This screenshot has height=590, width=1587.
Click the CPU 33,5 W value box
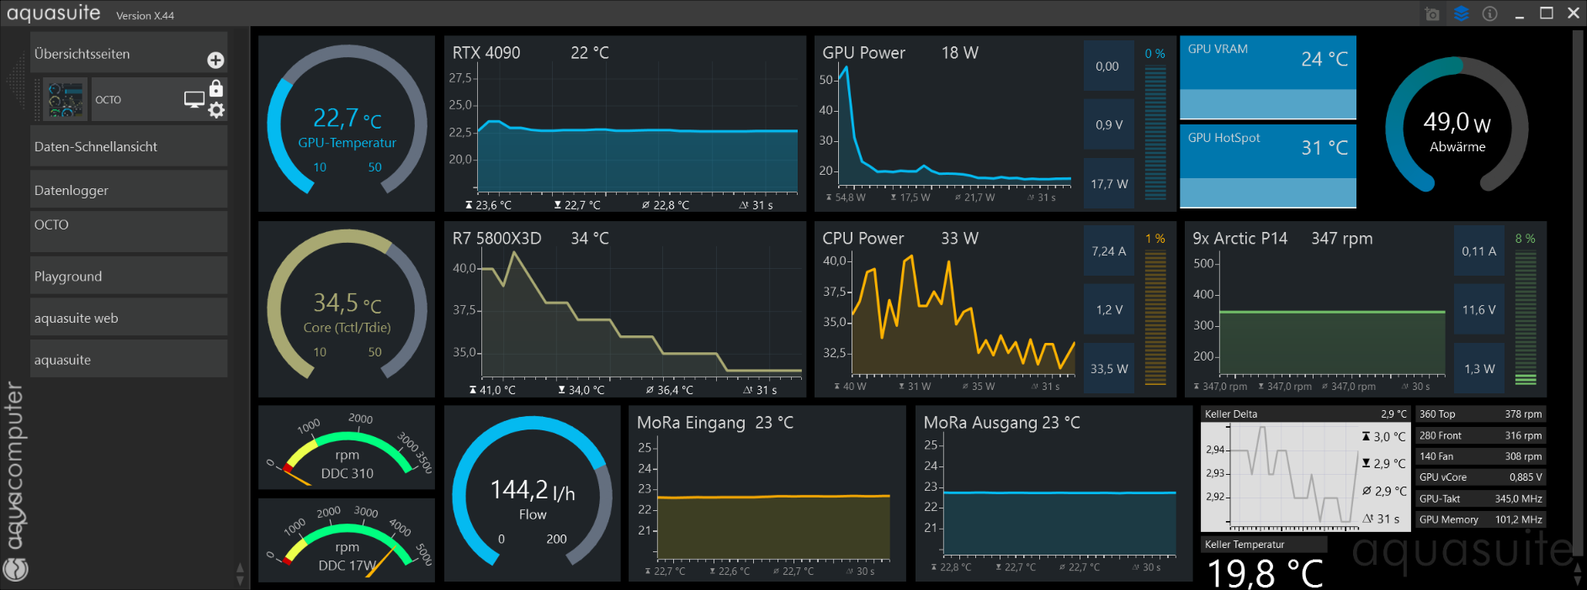(x=1108, y=368)
